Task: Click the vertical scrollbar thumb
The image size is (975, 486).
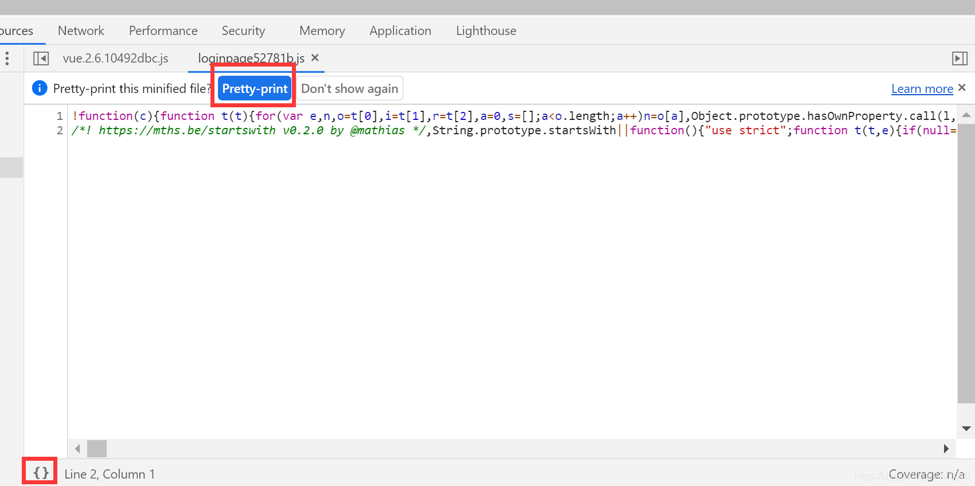Action: pyautogui.click(x=966, y=263)
